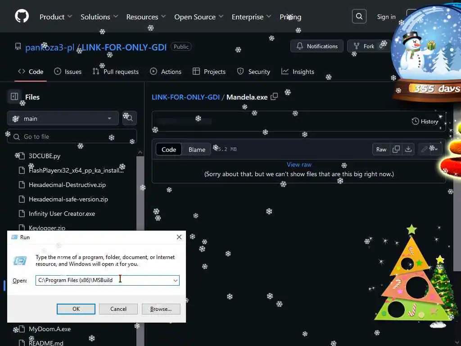Switch to the Actions tab
The height and width of the screenshot is (346, 461).
coord(166,72)
